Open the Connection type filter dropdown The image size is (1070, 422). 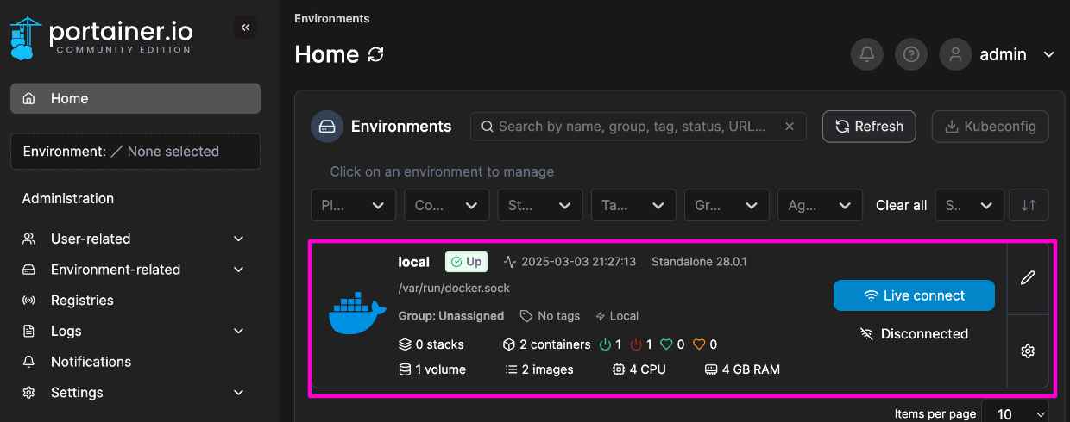pyautogui.click(x=447, y=205)
